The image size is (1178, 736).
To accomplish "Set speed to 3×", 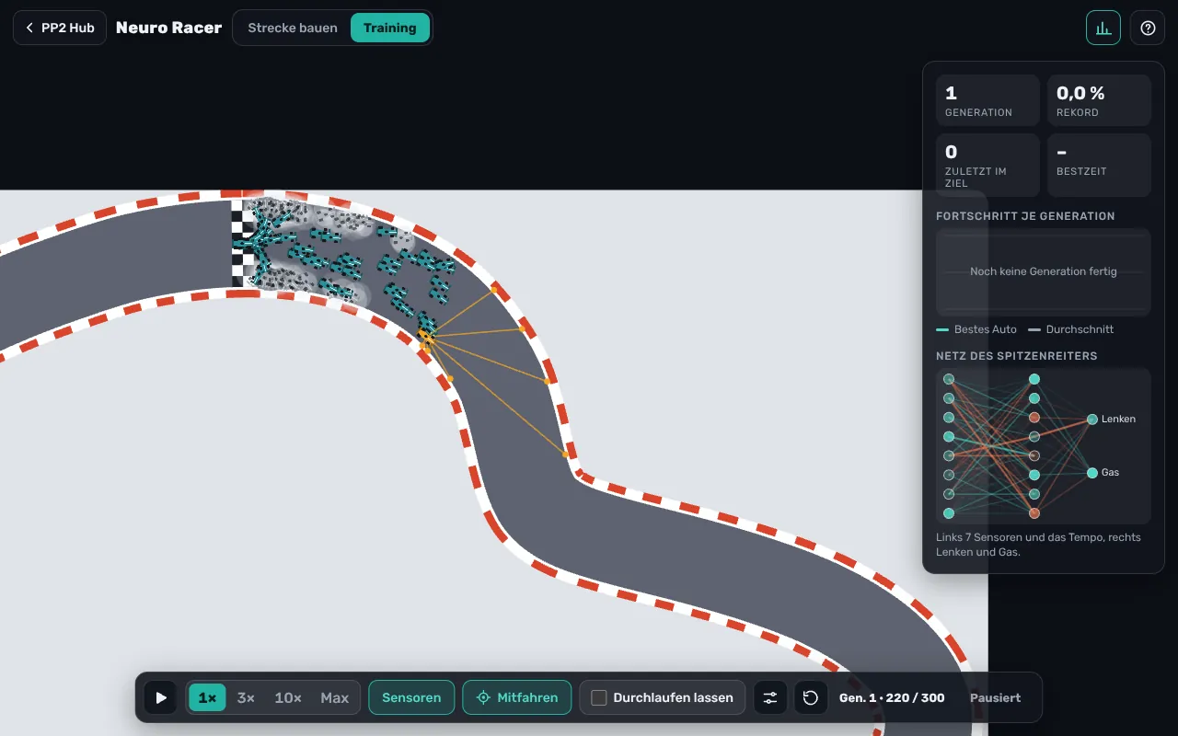I will tap(246, 697).
